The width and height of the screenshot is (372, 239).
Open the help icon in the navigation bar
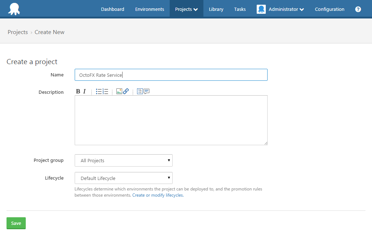click(x=358, y=9)
